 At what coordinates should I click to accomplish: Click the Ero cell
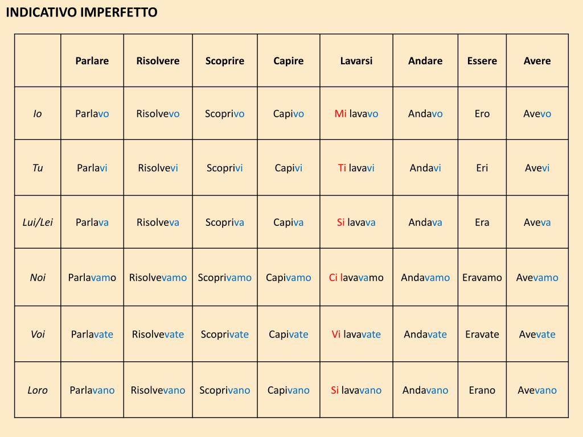482,114
